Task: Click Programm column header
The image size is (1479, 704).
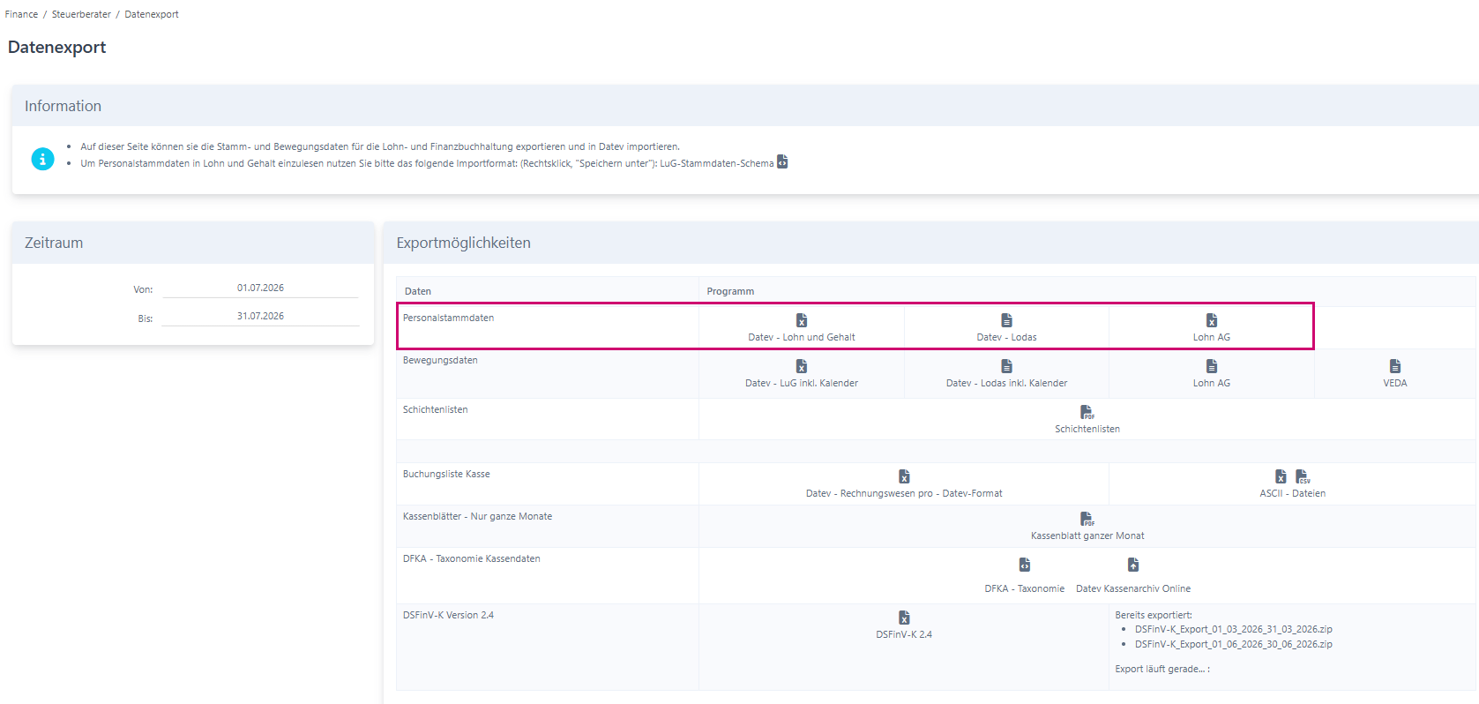Action: coord(730,291)
